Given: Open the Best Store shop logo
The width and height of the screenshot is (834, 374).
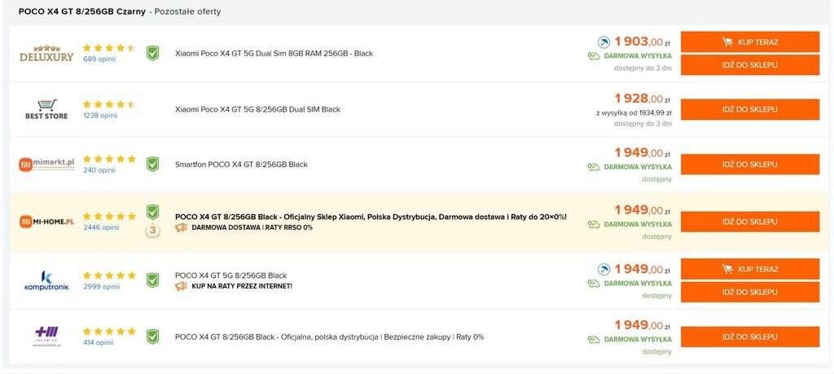Looking at the screenshot, I should pos(46,109).
